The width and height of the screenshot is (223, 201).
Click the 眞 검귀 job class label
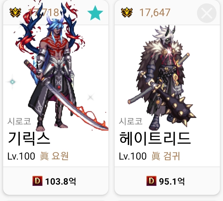pyautogui.click(x=166, y=156)
